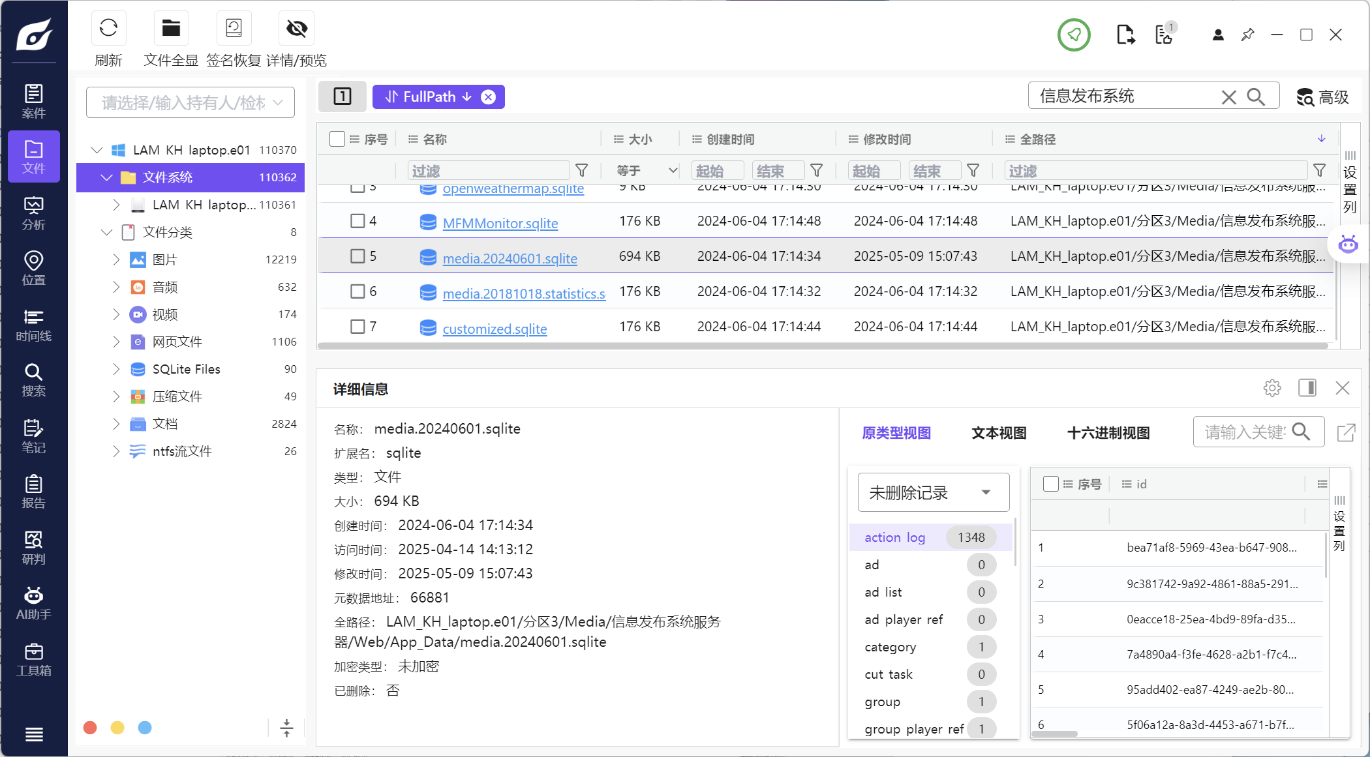Toggle the select-all checkbox beside 序号

[x=337, y=139]
